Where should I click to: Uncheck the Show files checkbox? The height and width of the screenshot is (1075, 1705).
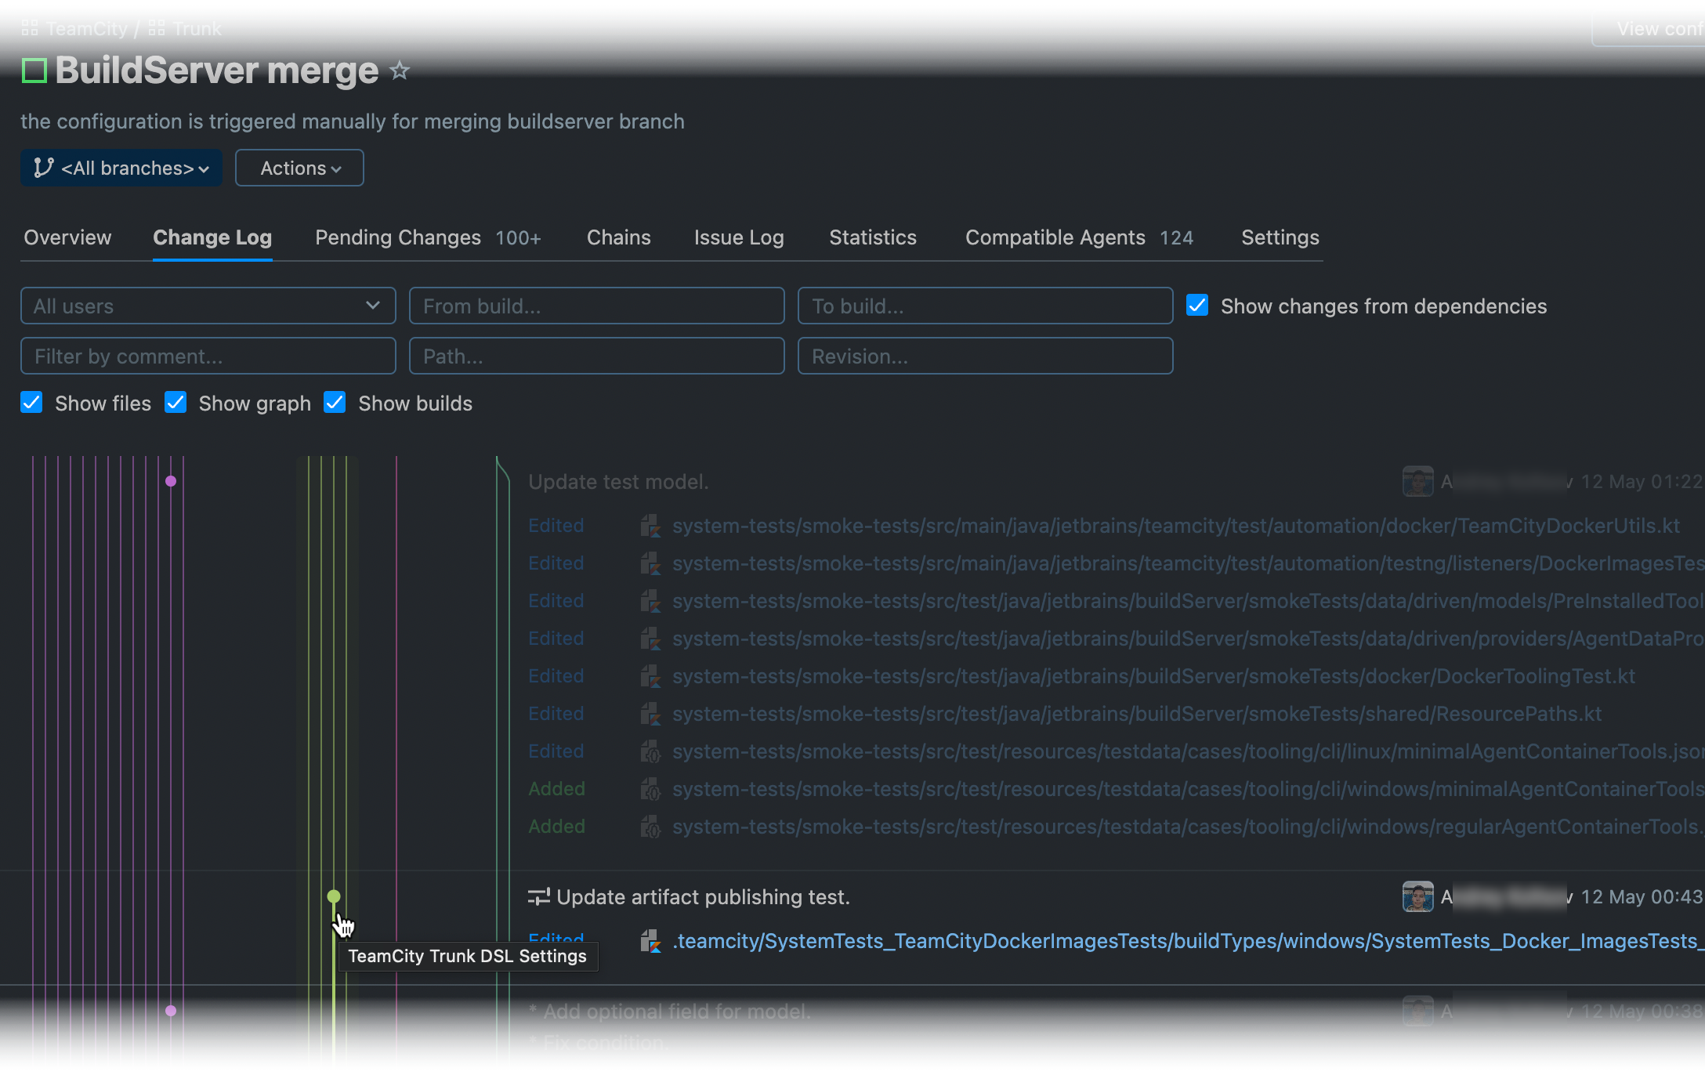pos(31,402)
